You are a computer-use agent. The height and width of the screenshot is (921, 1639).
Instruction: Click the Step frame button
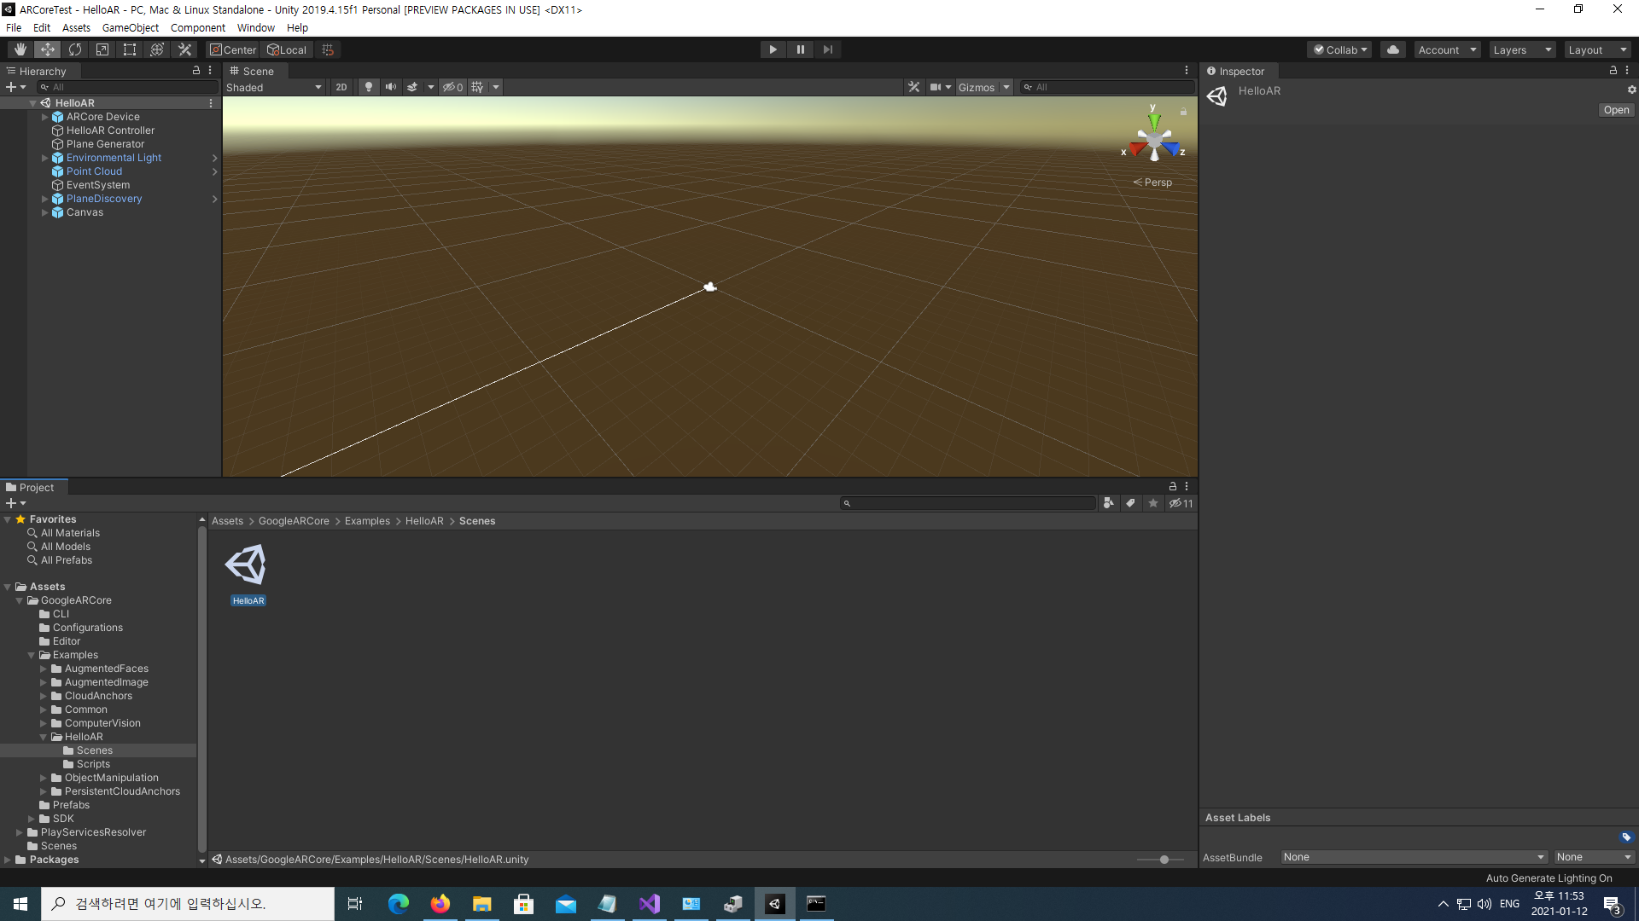(x=827, y=49)
